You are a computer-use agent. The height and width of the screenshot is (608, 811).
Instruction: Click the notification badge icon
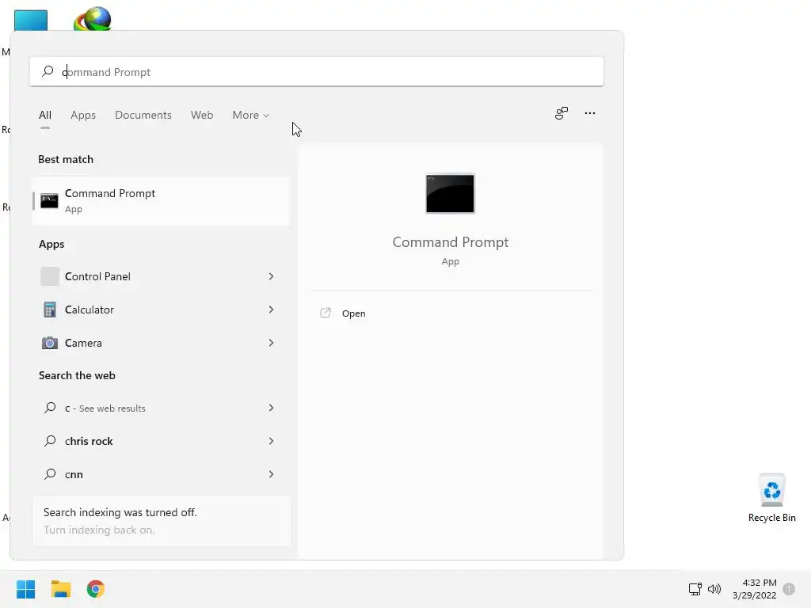(789, 589)
